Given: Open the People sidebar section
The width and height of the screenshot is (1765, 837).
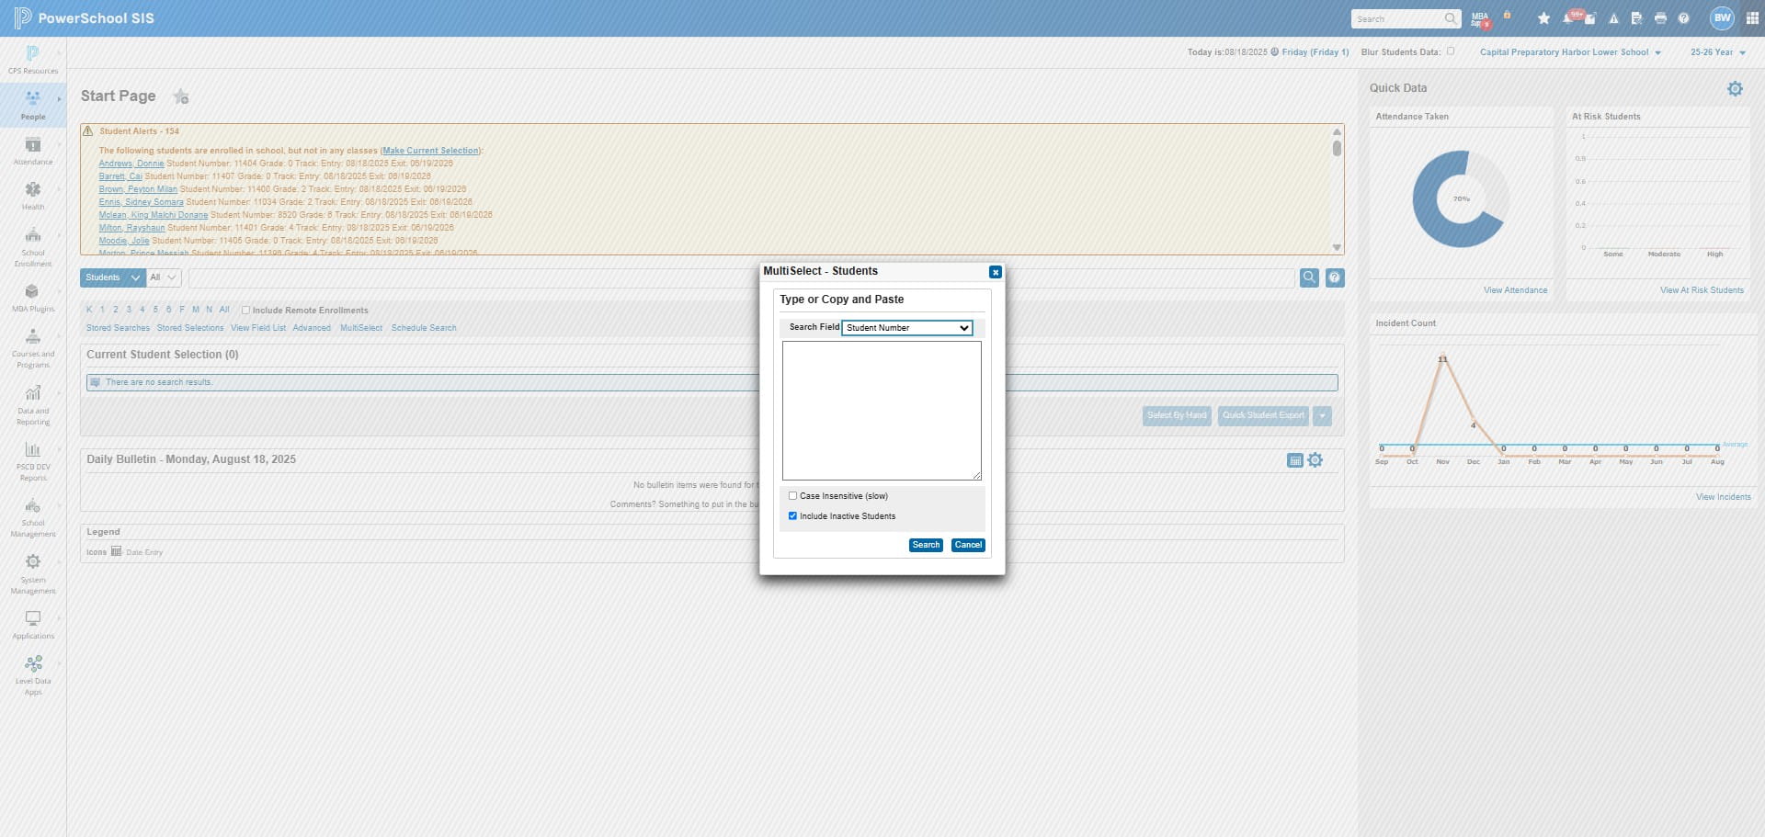Looking at the screenshot, I should (33, 105).
